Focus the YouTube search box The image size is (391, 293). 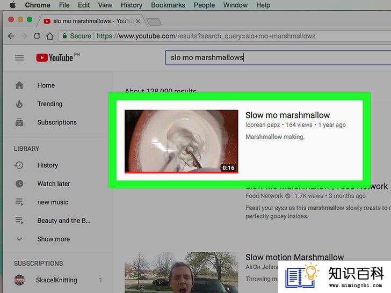tap(278, 57)
